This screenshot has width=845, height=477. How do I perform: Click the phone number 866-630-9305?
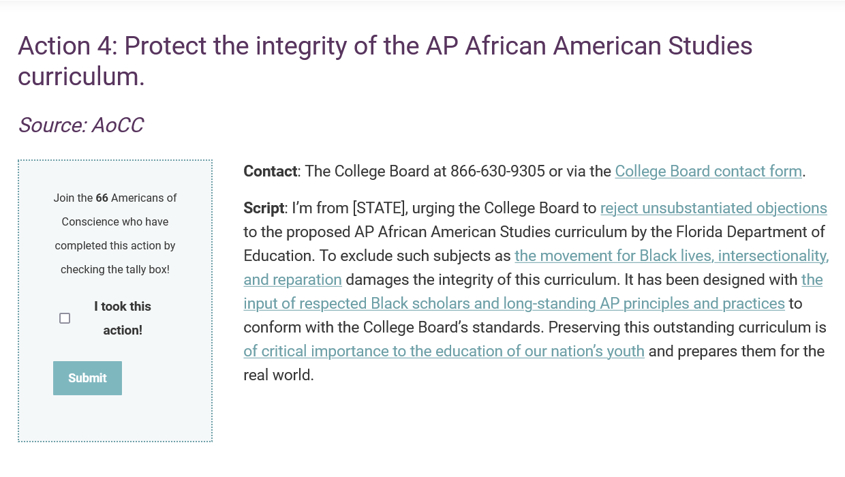497,171
